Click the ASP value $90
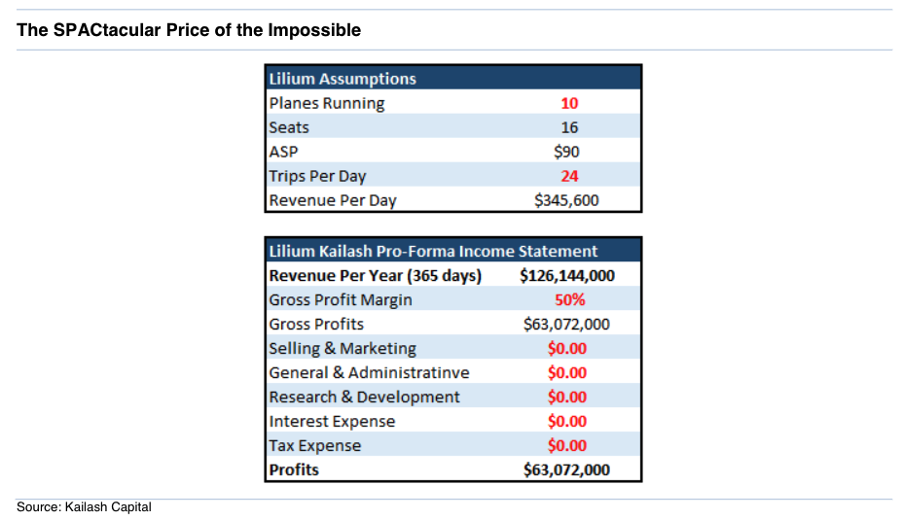 click(x=566, y=152)
